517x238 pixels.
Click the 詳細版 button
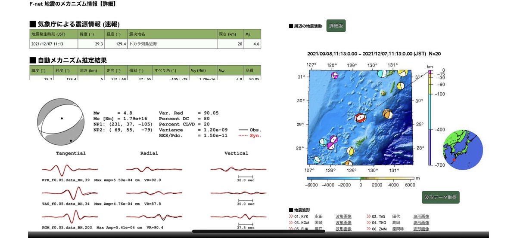coord(336,26)
